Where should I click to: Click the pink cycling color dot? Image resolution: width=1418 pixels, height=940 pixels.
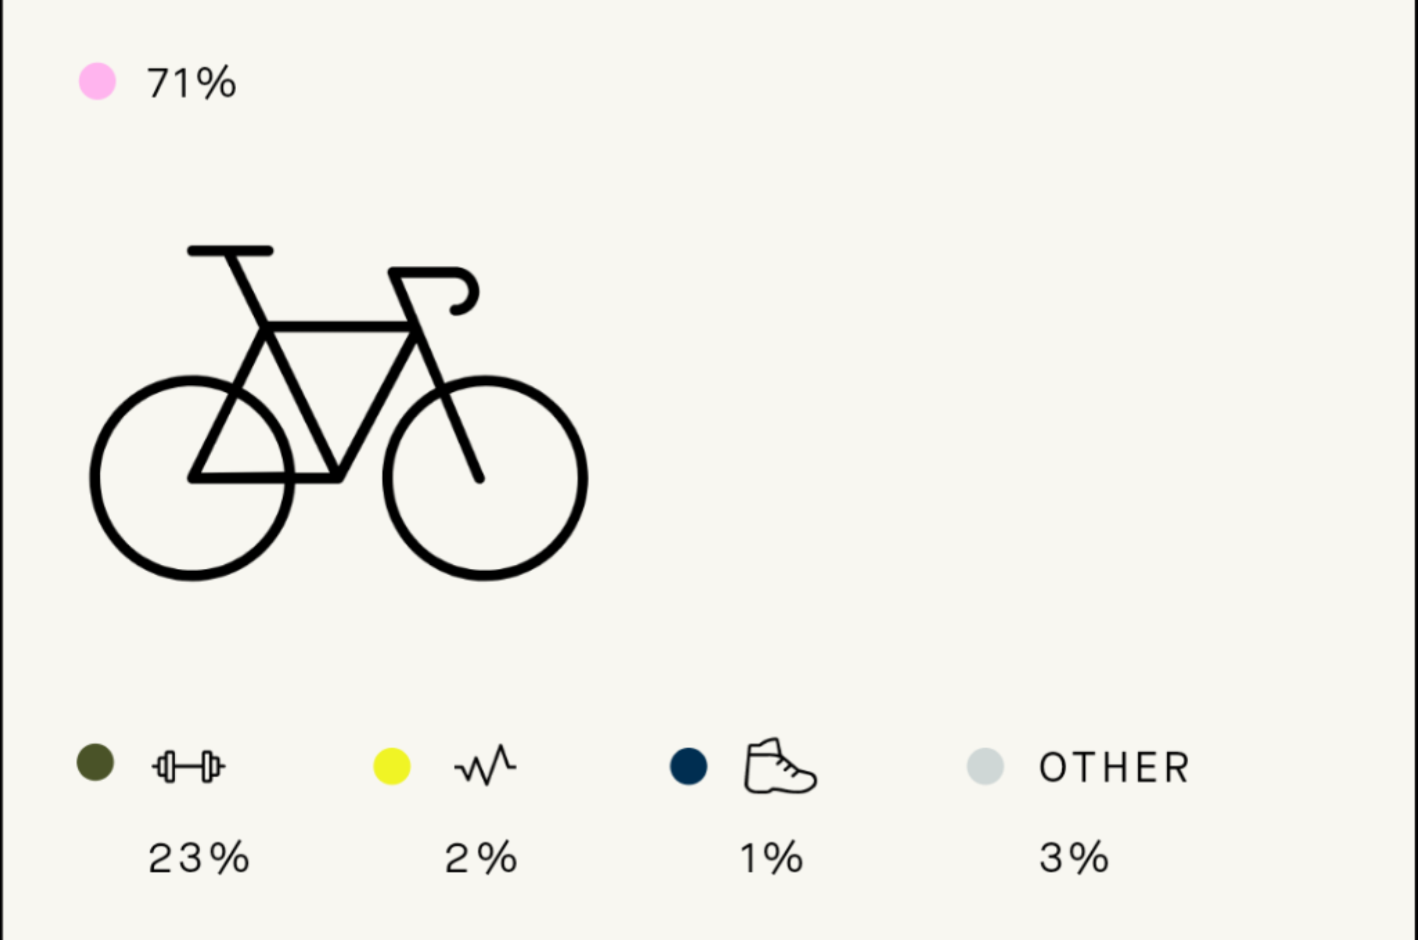(x=97, y=82)
